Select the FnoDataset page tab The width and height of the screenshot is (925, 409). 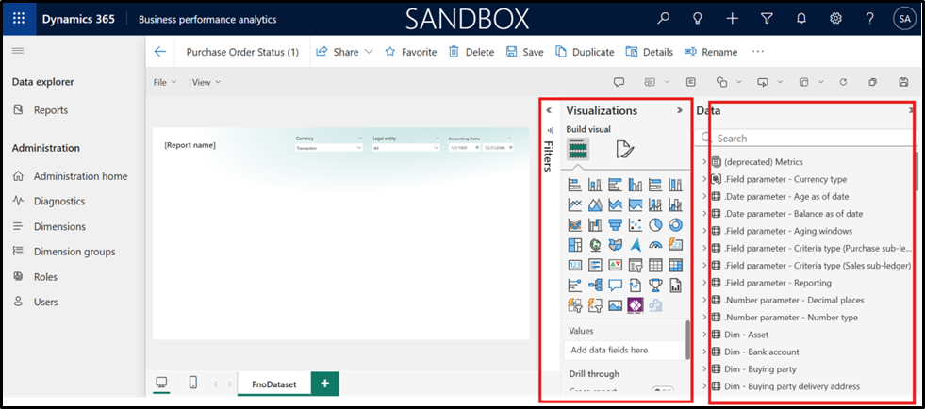(273, 384)
